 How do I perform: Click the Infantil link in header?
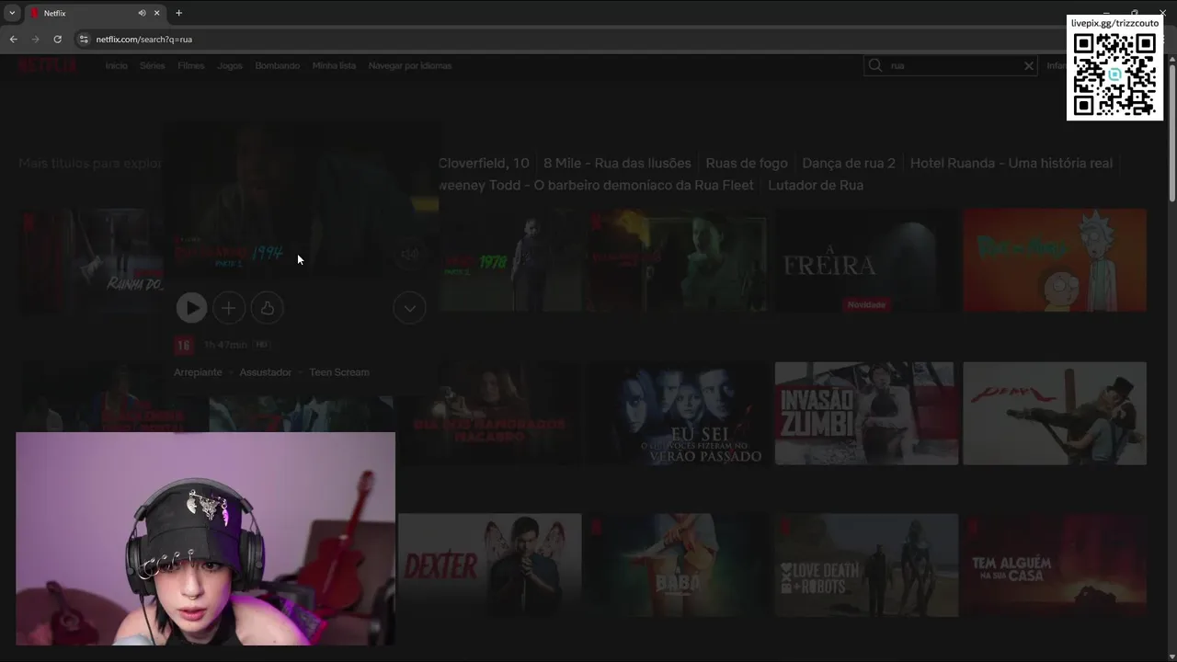(x=1056, y=66)
